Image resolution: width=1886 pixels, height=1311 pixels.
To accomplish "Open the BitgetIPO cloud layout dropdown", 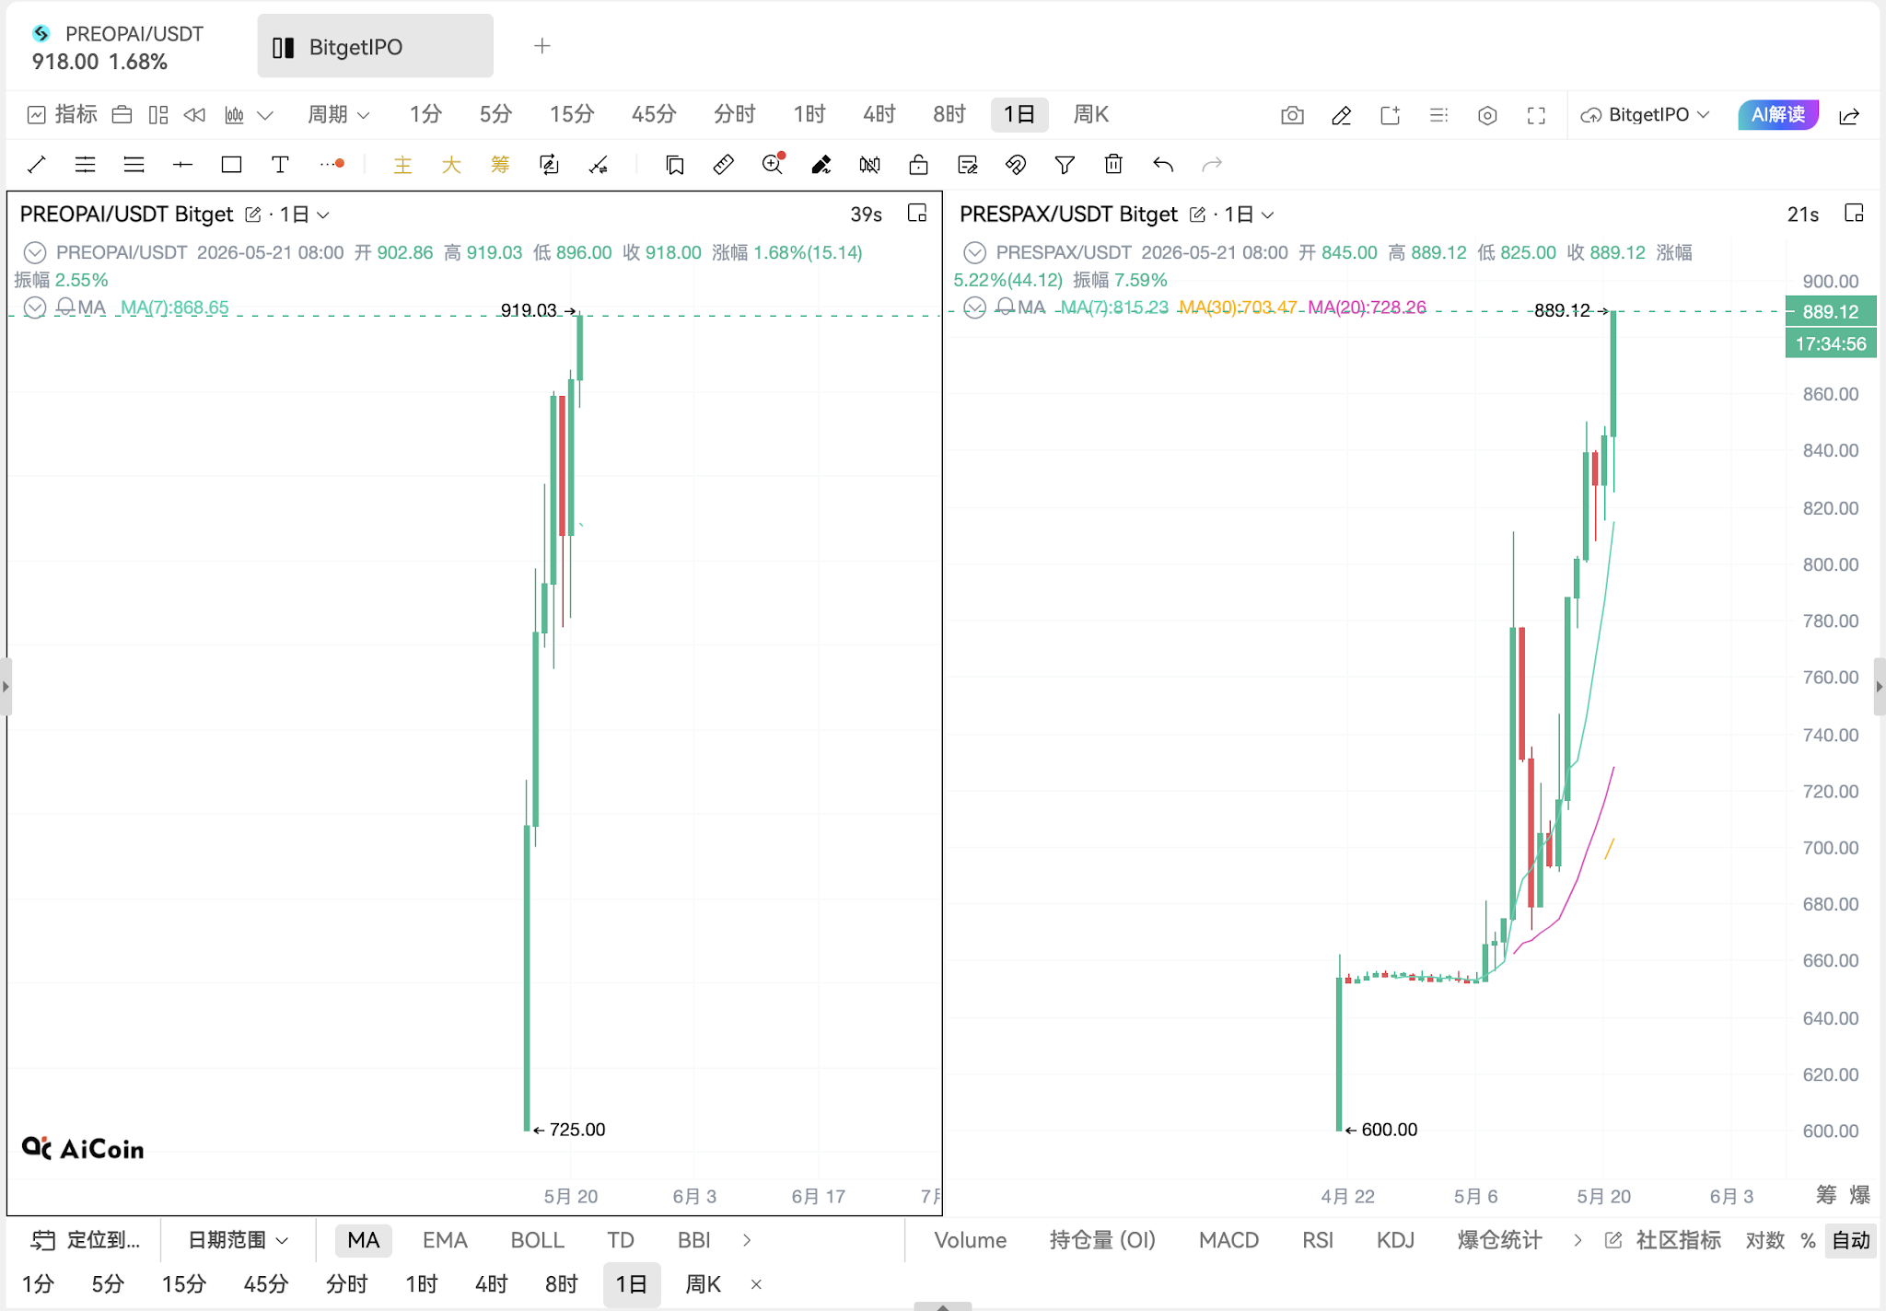I will pyautogui.click(x=1646, y=115).
